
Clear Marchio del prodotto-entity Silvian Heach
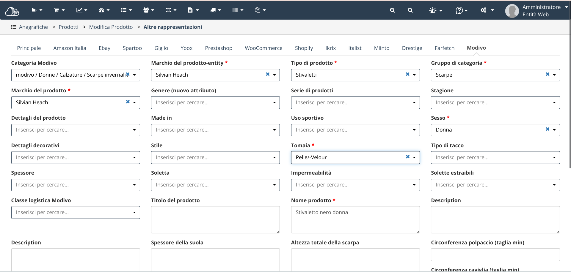pos(268,74)
